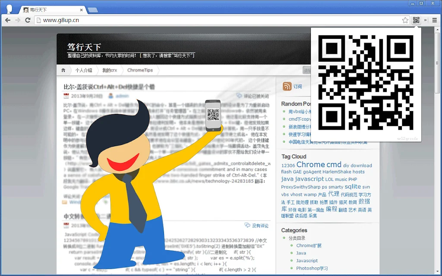The image size is (442, 276).
Task: Click scrollbar up arrow
Action: coord(437,30)
